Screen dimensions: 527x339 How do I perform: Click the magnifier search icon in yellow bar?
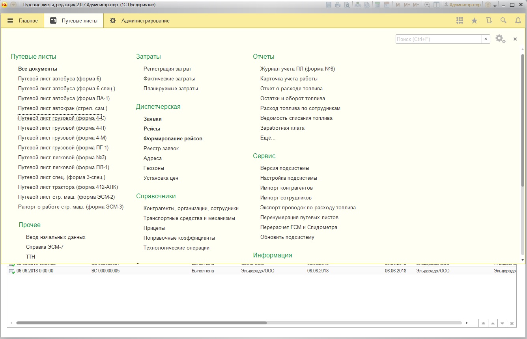click(503, 20)
